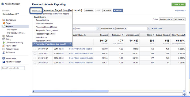The width and height of the screenshot is (190, 97).
Task: Open Manage Scheduled and Recent Reports
Action: point(52,14)
